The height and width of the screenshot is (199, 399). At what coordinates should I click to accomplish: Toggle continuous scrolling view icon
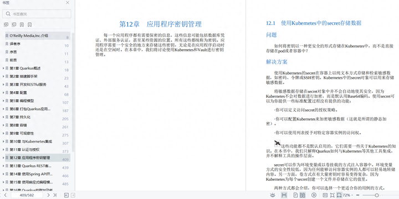pyautogui.click(x=284, y=195)
